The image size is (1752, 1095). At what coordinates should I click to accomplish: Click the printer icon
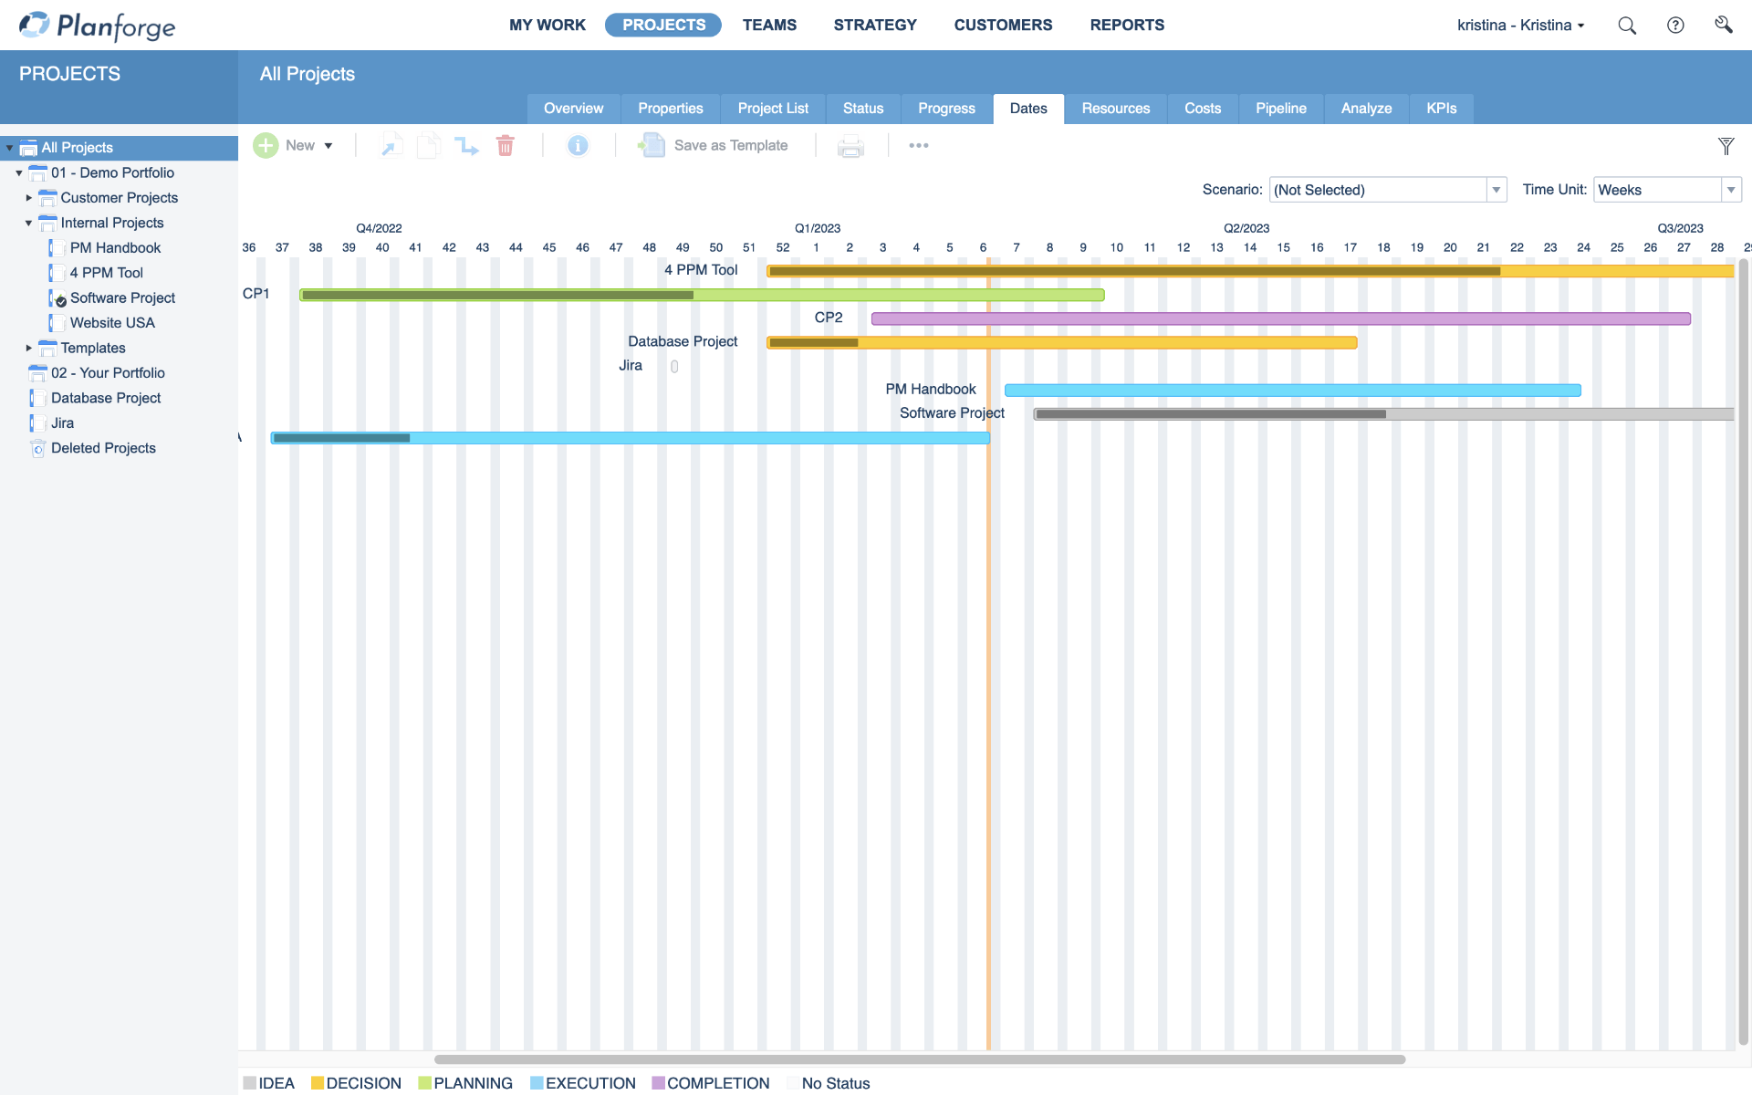coord(850,146)
